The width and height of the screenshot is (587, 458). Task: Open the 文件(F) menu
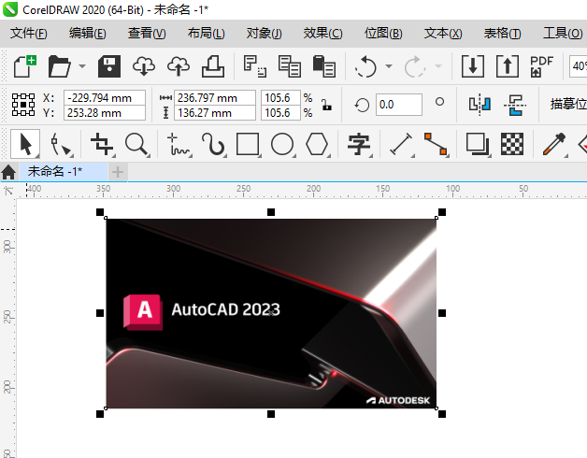coord(28,34)
